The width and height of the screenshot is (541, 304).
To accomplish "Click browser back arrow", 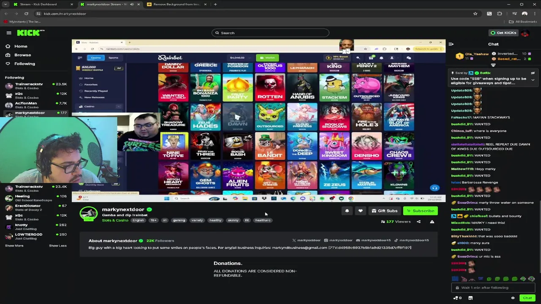I will 6,14.
